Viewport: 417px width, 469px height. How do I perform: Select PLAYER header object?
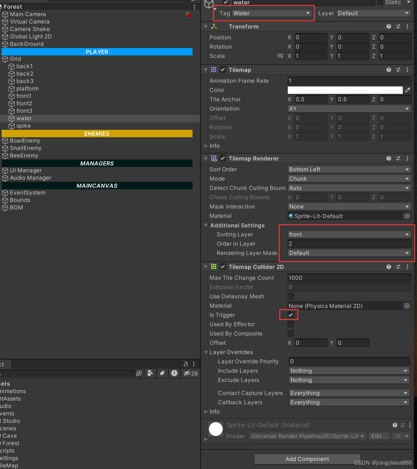coord(97,52)
